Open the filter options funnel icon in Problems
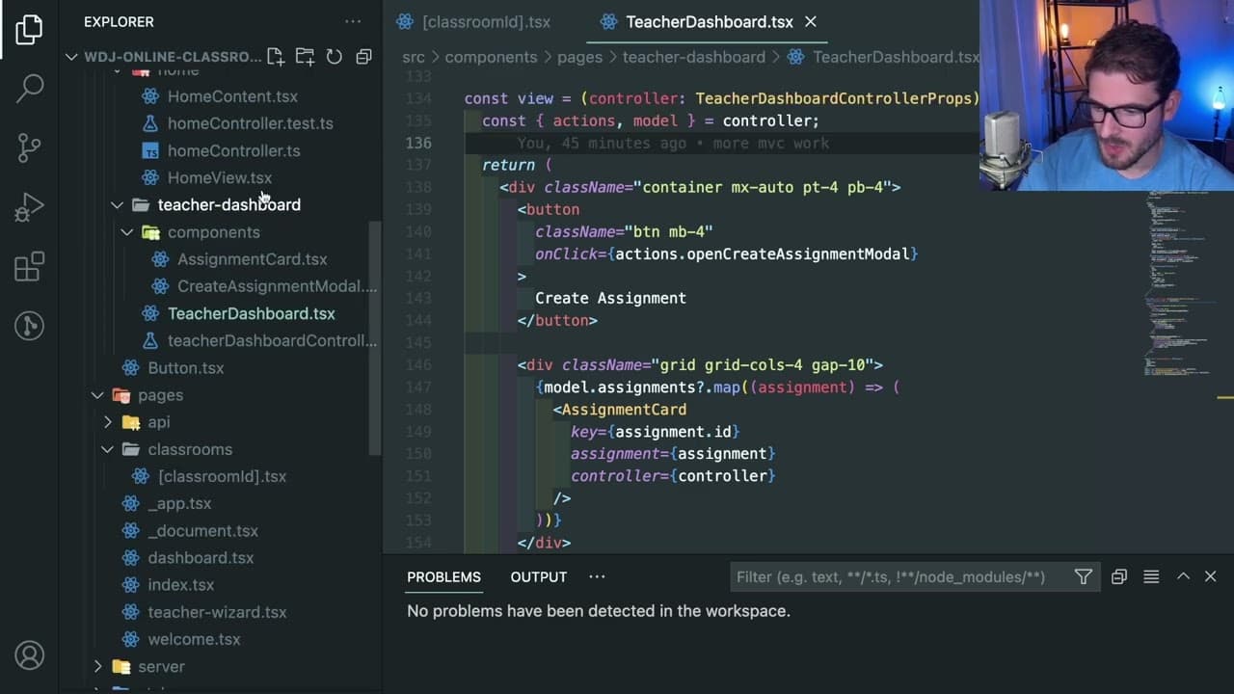The image size is (1234, 694). click(x=1084, y=576)
